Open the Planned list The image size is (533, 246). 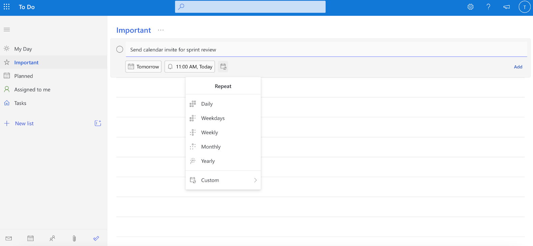[x=53, y=76]
